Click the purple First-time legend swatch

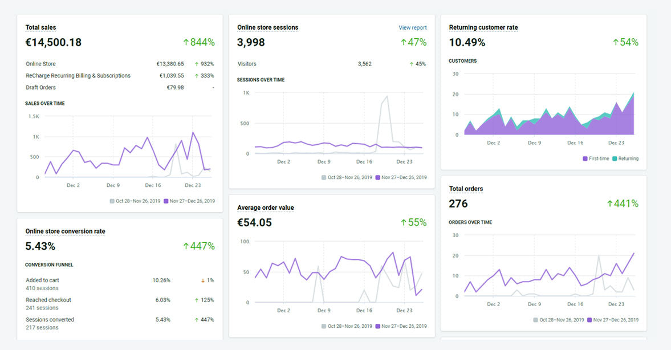[x=585, y=158]
